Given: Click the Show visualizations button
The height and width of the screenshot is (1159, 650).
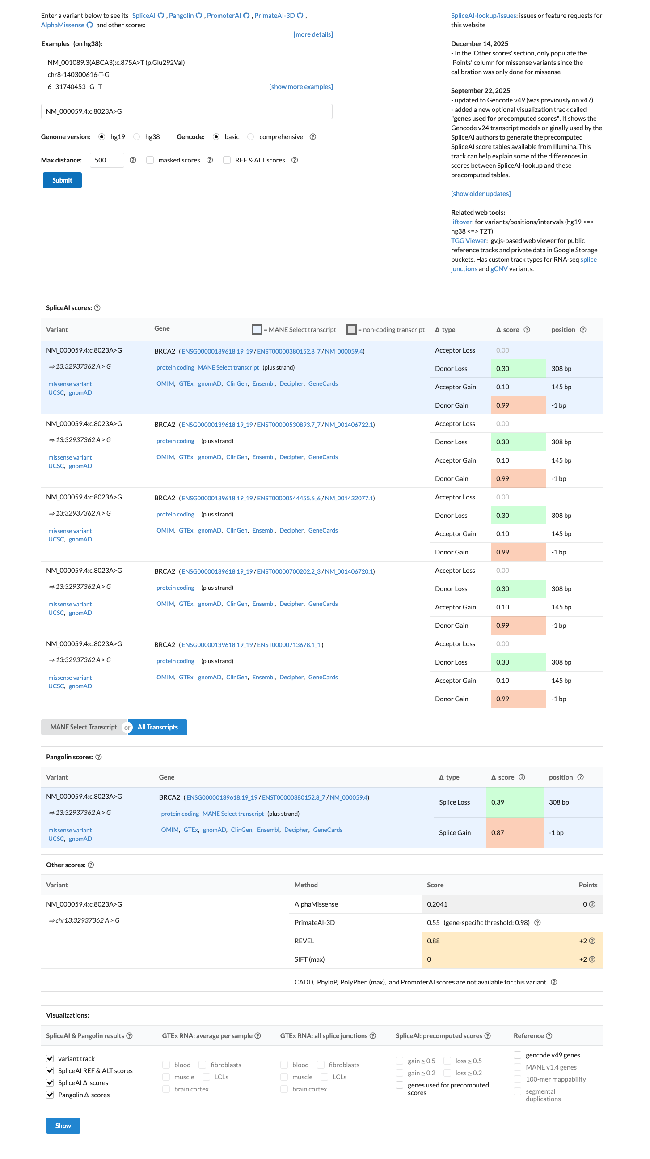Looking at the screenshot, I should pos(63,1126).
